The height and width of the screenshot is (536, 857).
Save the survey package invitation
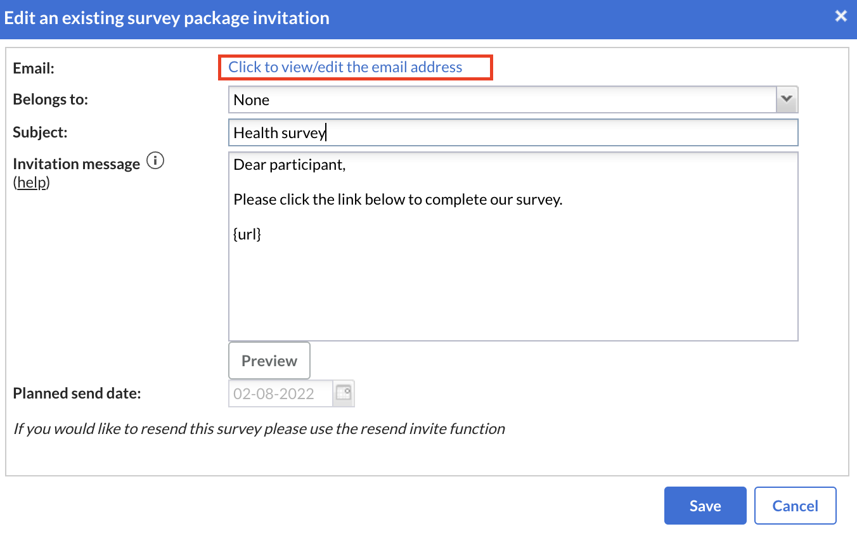(706, 506)
